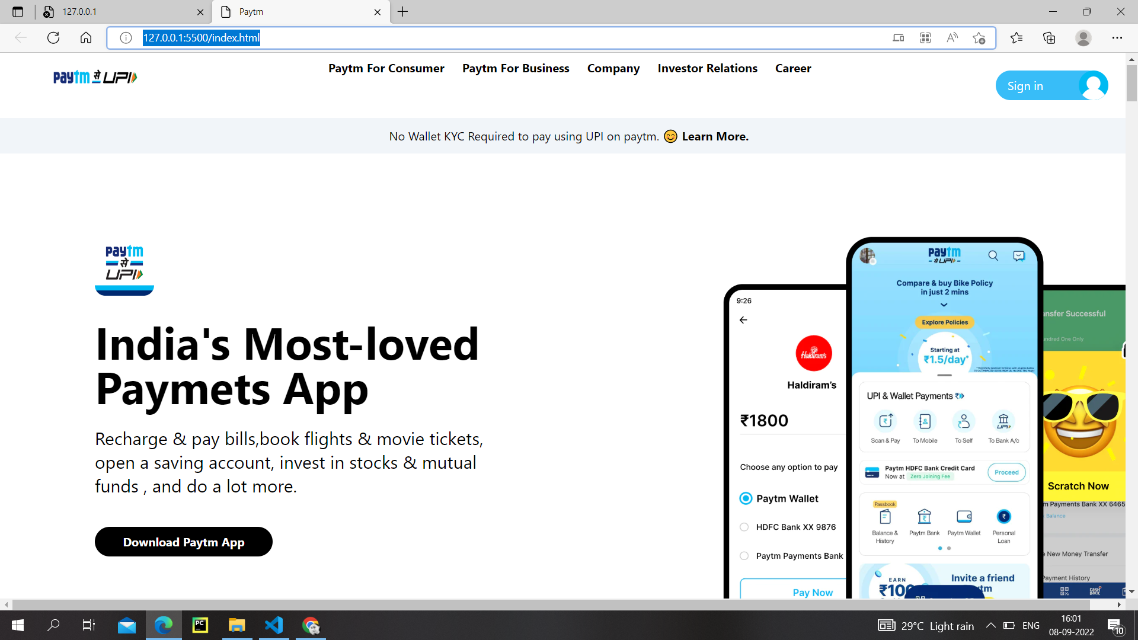Viewport: 1138px width, 640px height.
Task: Open the Edge settings ellipsis menu
Action: 1118,37
